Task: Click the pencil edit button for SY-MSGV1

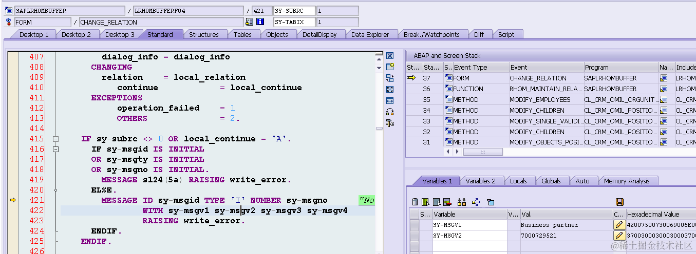Action: 619,225
